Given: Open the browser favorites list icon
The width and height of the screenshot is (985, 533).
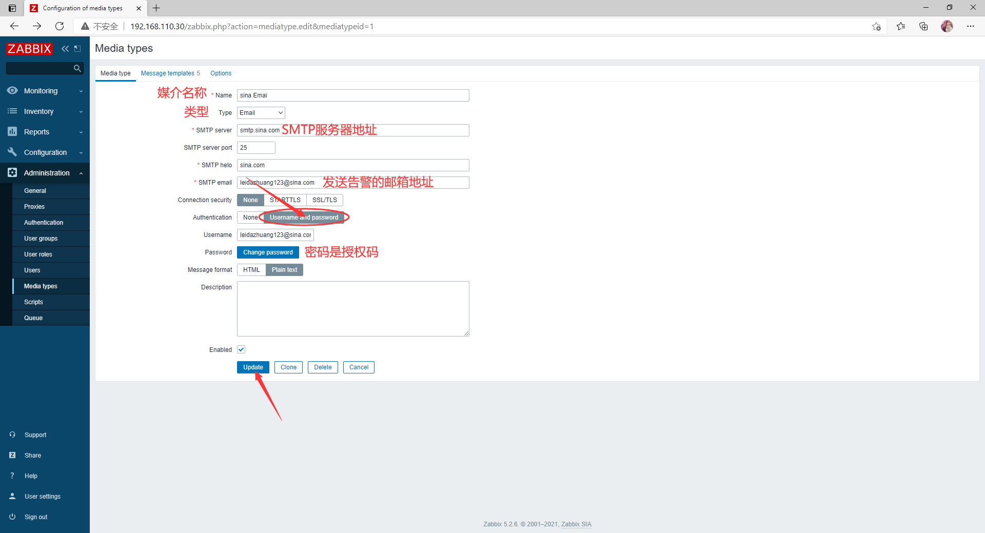Looking at the screenshot, I should pyautogui.click(x=901, y=26).
